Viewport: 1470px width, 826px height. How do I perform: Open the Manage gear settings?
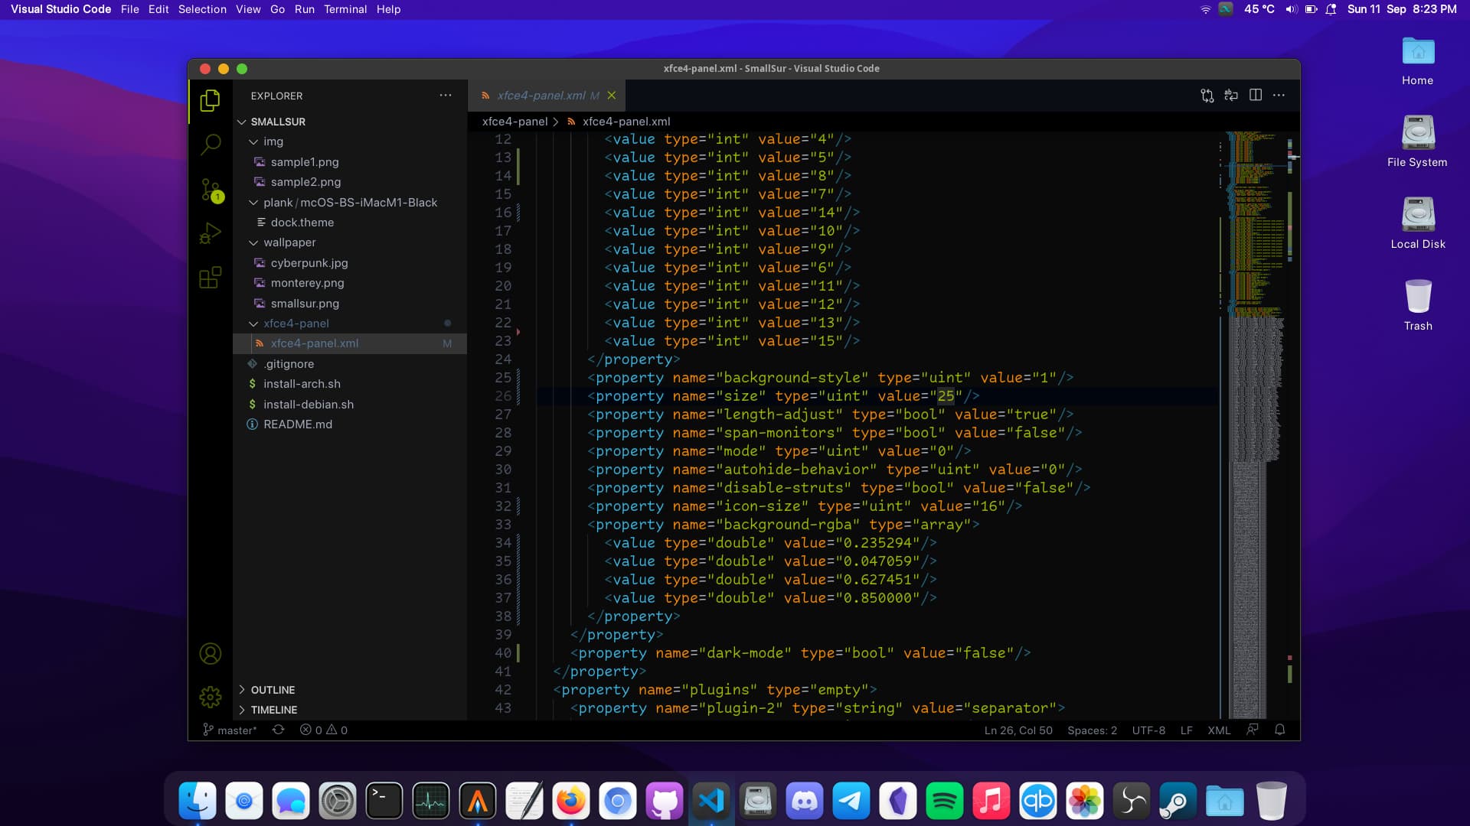[211, 697]
